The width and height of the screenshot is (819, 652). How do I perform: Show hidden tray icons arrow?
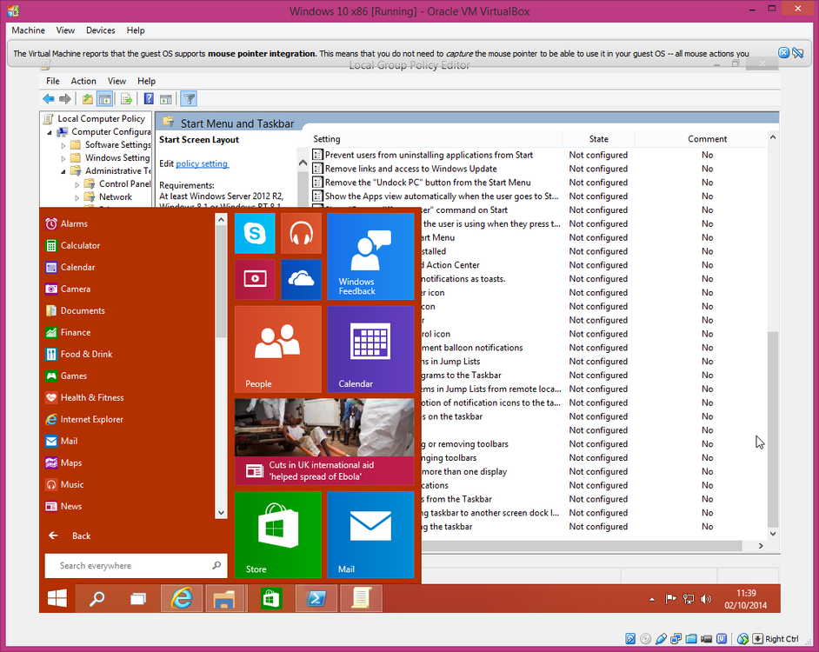(652, 599)
